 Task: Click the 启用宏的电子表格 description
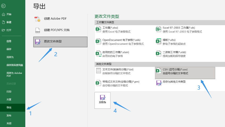(x=113, y=56)
